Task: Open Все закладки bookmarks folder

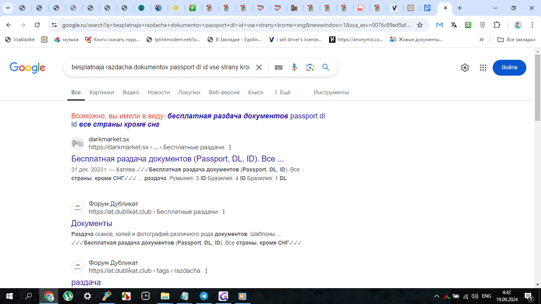Action: coord(516,40)
